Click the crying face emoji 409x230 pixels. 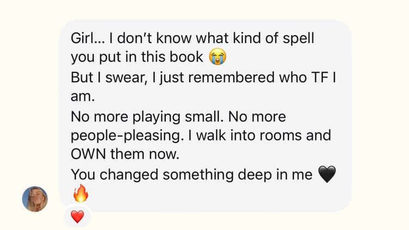[217, 57]
